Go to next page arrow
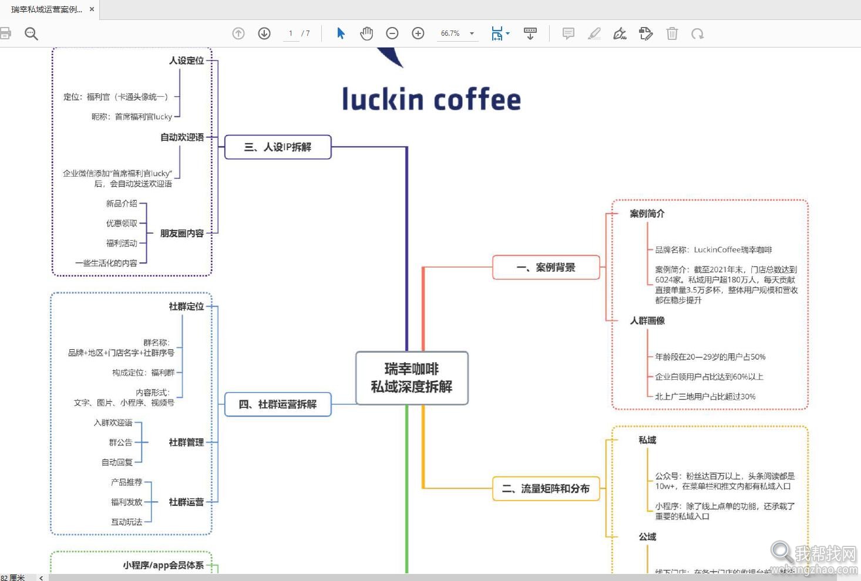Viewport: 861px width, 581px height. pyautogui.click(x=264, y=33)
